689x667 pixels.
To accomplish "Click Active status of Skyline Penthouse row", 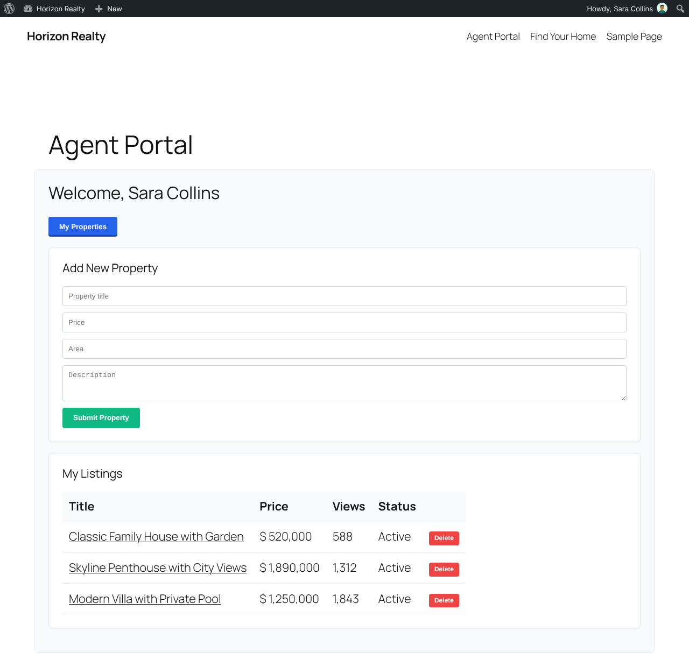I will pyautogui.click(x=395, y=568).
